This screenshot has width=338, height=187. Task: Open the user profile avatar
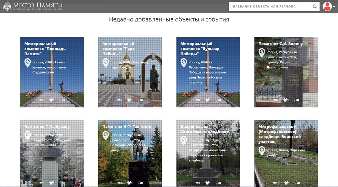[x=327, y=6]
